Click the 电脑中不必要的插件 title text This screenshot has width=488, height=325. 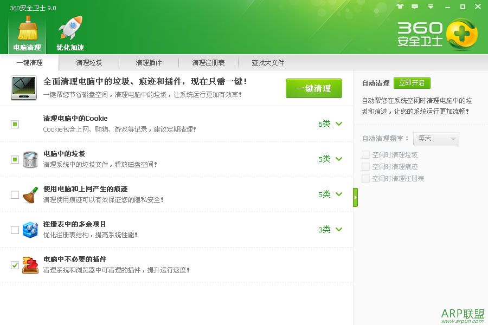pos(75,259)
